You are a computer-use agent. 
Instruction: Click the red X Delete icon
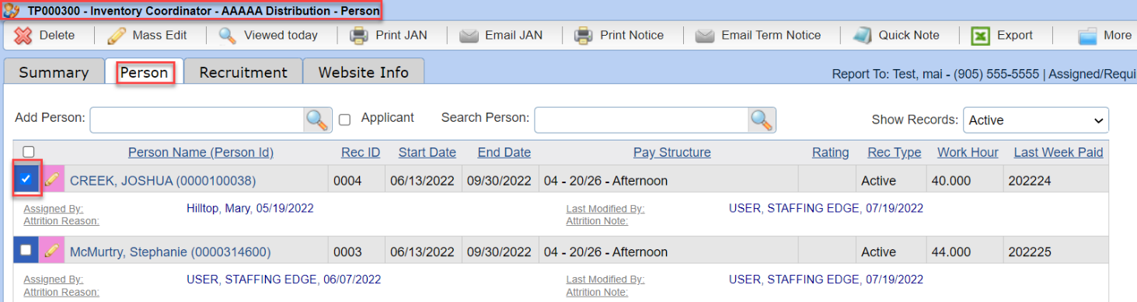click(23, 35)
